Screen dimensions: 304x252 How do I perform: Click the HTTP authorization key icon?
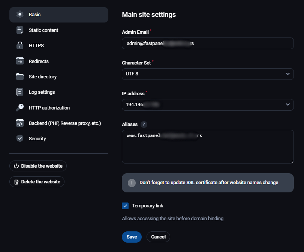coord(20,108)
